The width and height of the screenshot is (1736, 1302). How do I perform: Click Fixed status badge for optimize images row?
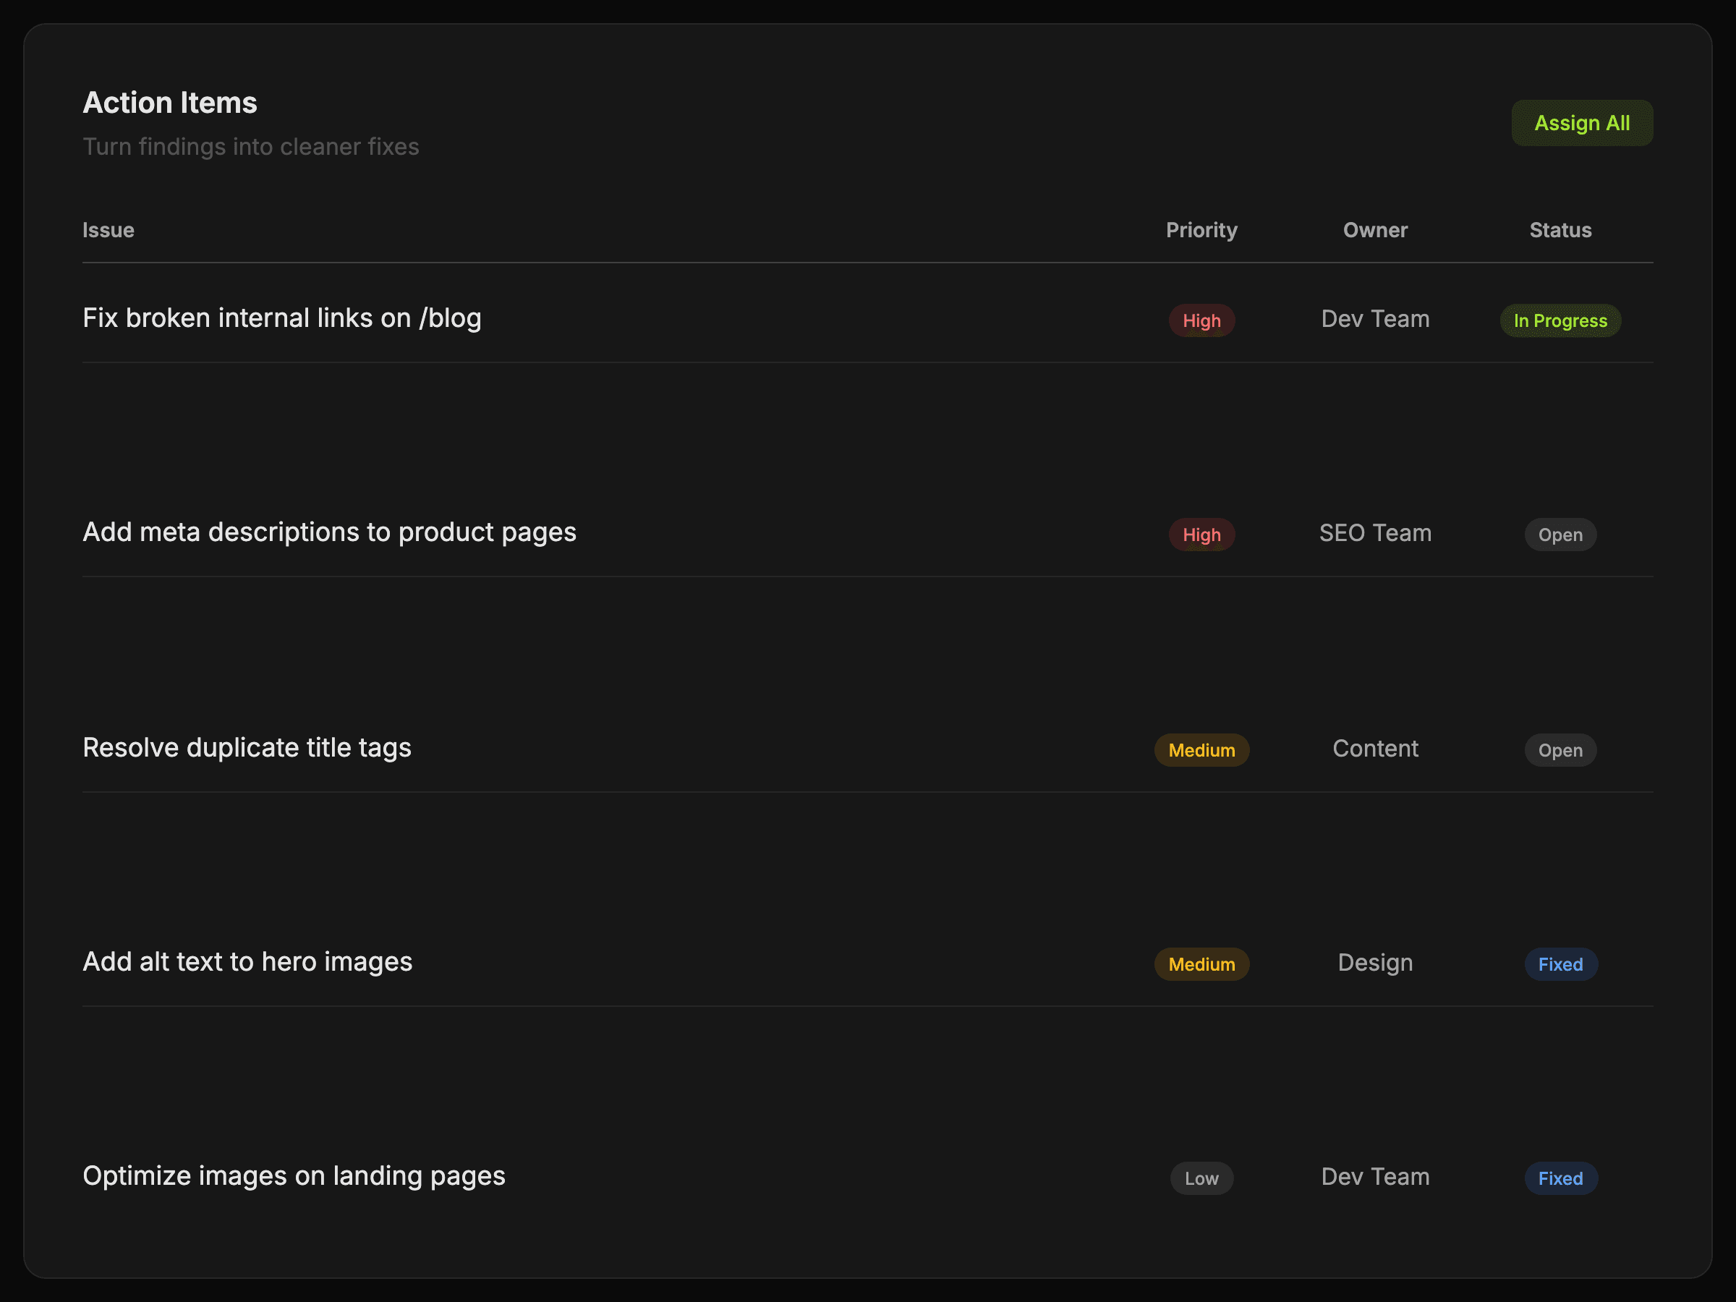tap(1560, 1178)
